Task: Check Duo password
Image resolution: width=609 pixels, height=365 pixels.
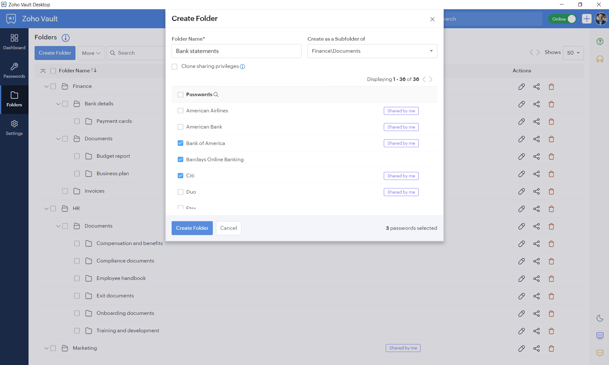Action: point(180,192)
